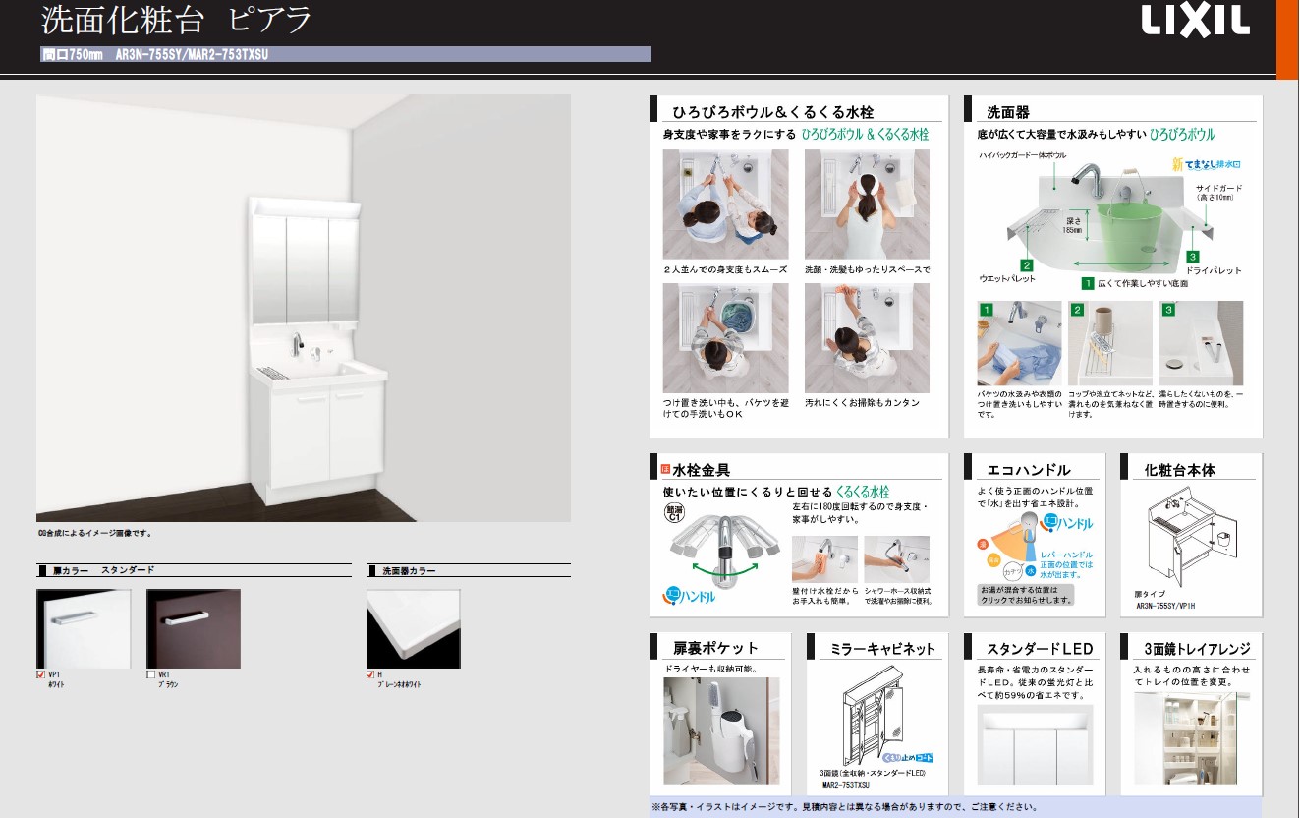This screenshot has width=1300, height=818.
Task: Click green marker 1 beside 広くて作業しやすい底面
Action: pos(1088,283)
